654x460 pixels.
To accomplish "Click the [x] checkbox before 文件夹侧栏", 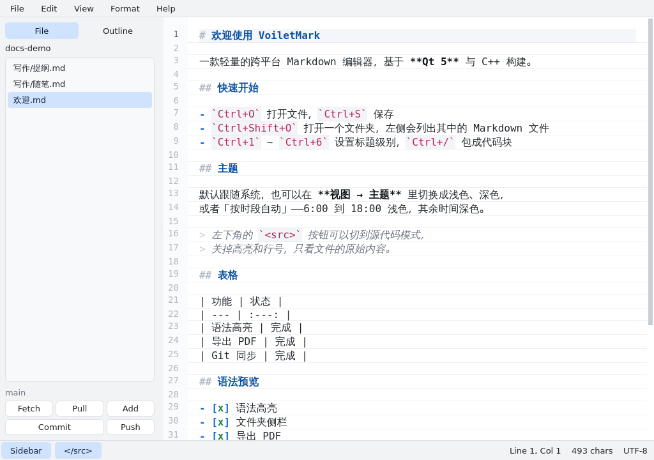I will [x=220, y=422].
